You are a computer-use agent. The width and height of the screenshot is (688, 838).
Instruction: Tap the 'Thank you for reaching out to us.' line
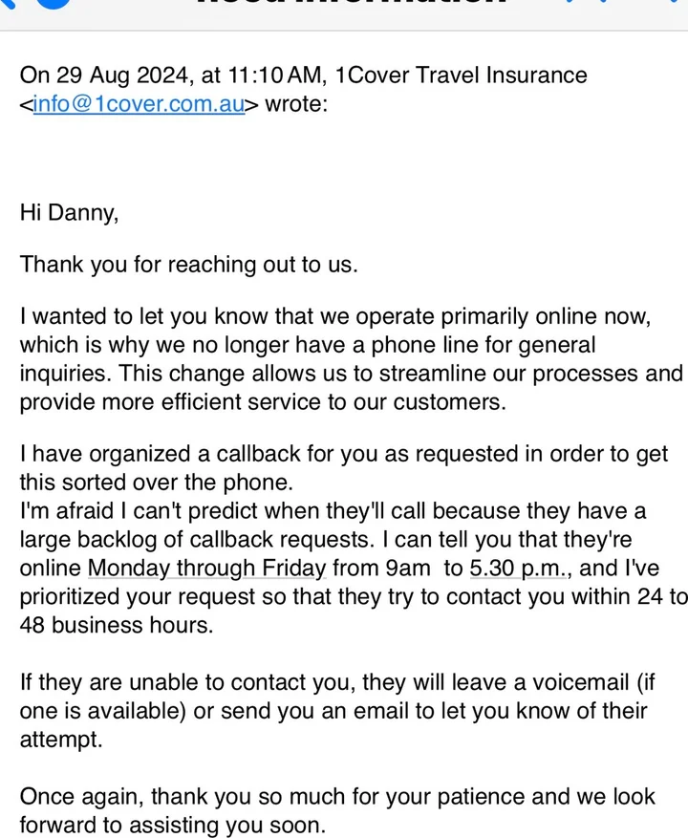(188, 265)
